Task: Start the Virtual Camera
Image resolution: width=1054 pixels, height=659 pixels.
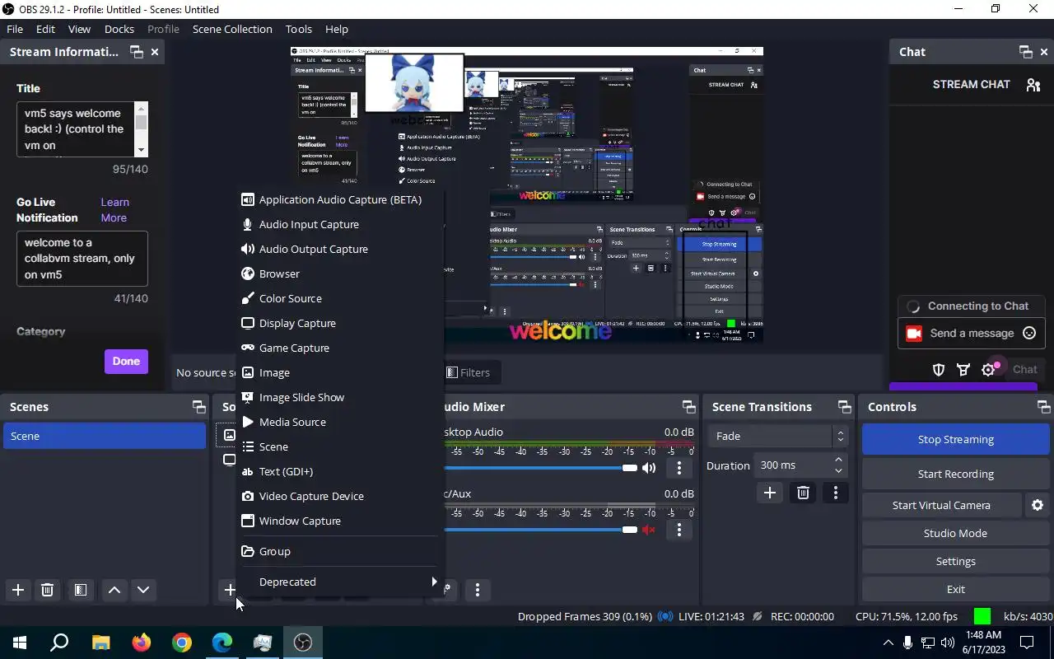Action: click(x=941, y=505)
